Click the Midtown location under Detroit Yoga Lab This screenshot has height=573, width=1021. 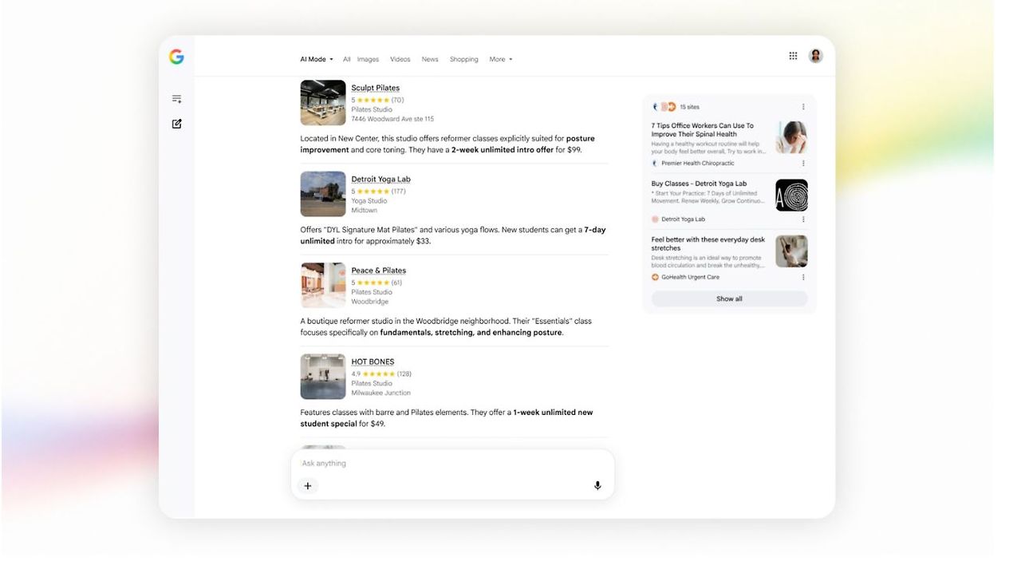(x=364, y=210)
